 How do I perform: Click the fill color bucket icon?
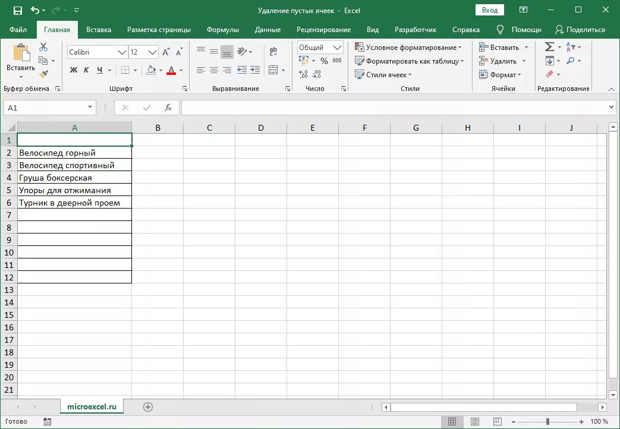[x=151, y=70]
